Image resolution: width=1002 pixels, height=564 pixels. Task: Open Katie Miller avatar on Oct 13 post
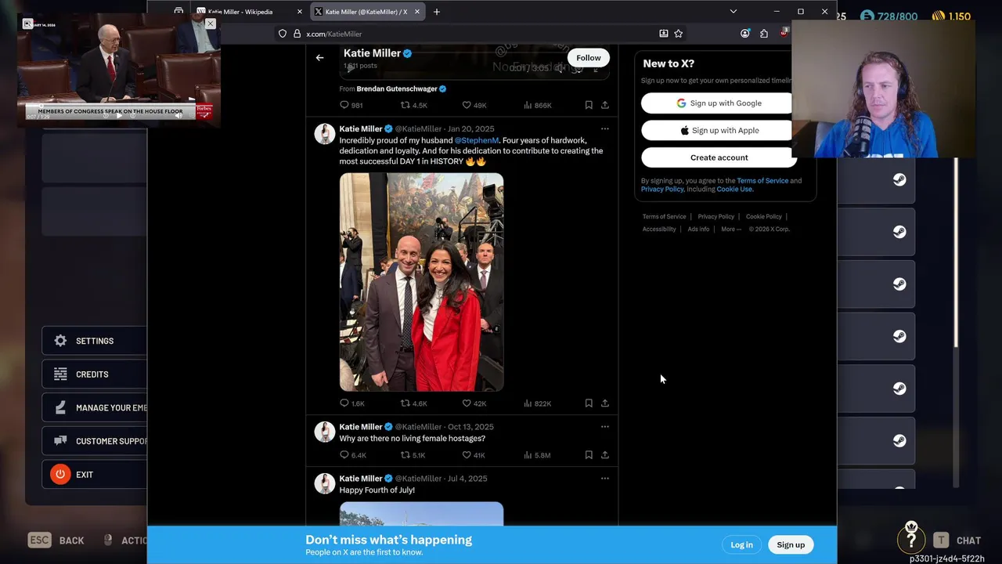click(325, 432)
